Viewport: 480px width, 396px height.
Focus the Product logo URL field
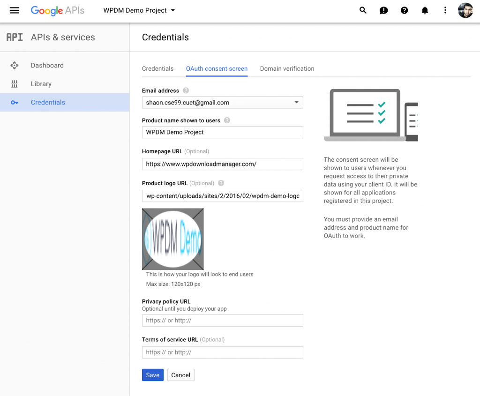pos(223,196)
